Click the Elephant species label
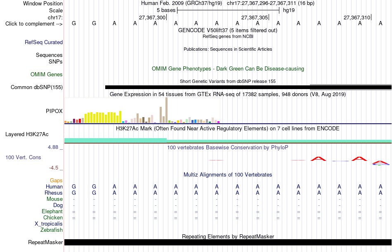Screen dimensions: 392x252 tap(52, 212)
